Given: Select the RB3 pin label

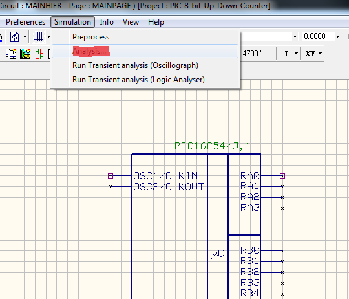Looking at the screenshot, I should [x=250, y=282].
